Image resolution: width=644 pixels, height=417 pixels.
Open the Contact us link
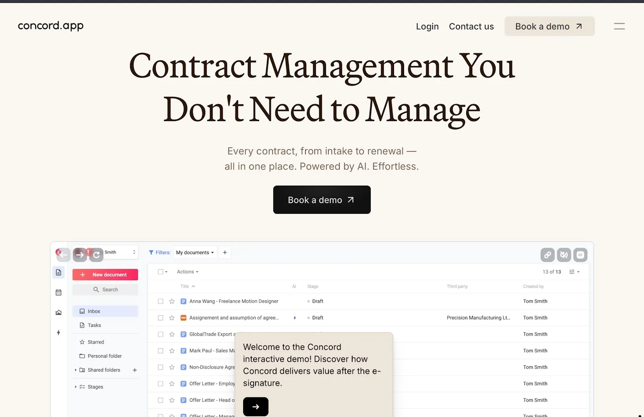[471, 27]
